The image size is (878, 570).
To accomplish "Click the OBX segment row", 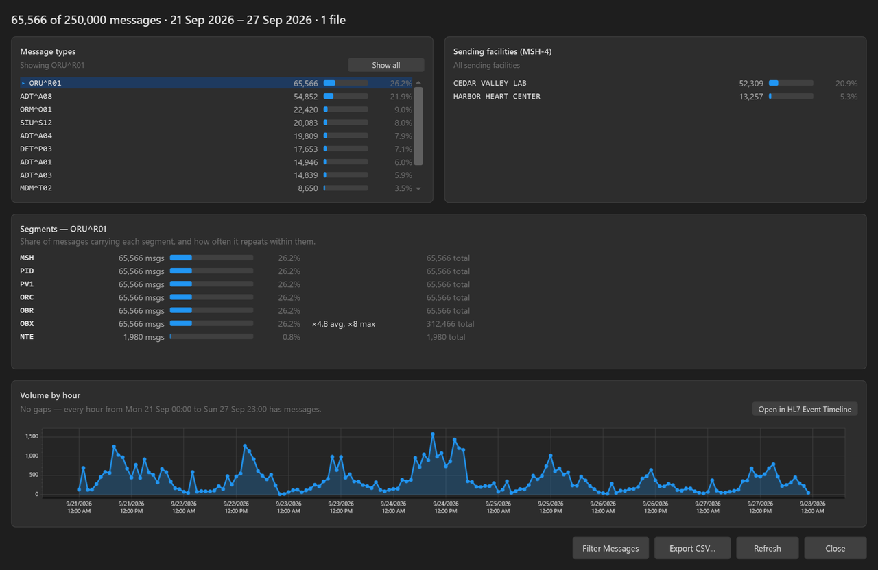I will 439,324.
